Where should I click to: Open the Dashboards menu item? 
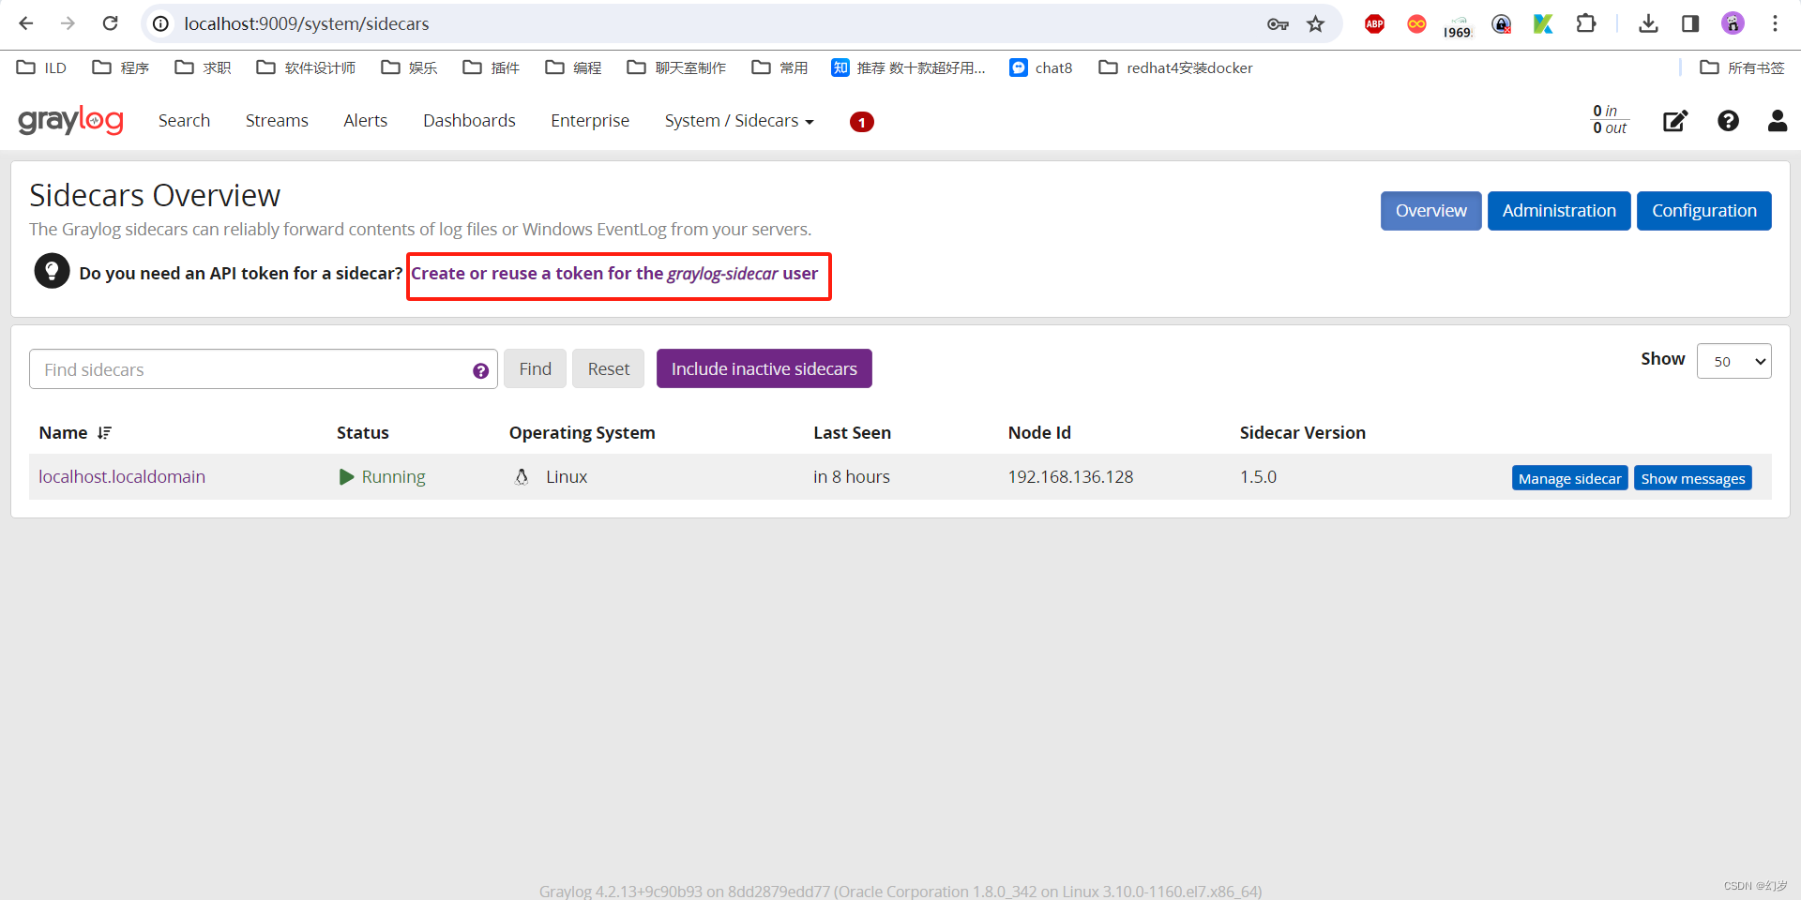coord(469,120)
